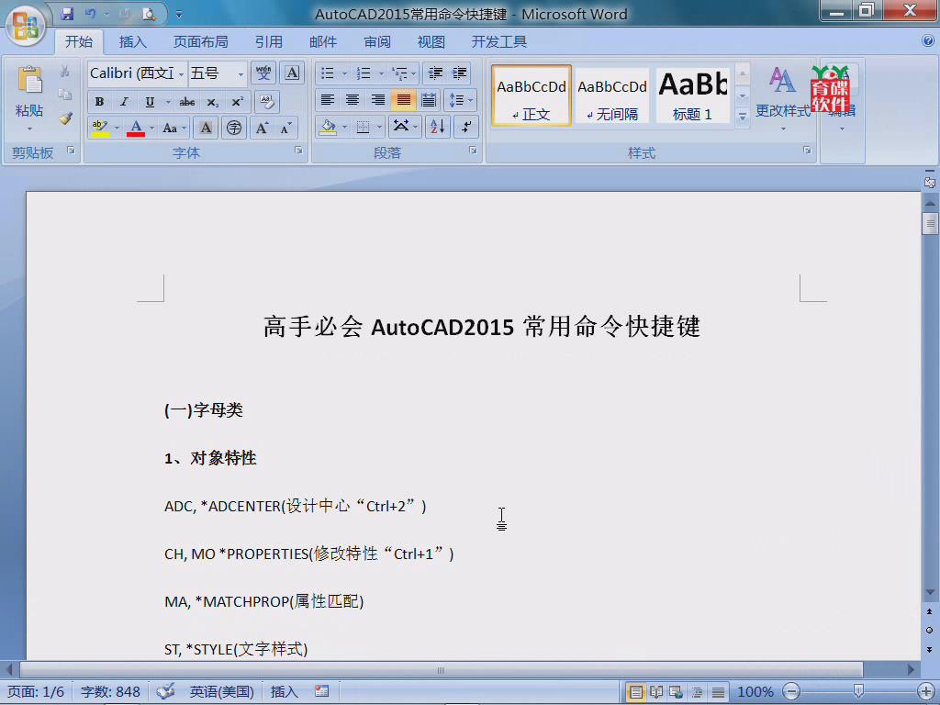This screenshot has height=705, width=940.
Task: Undo the last action
Action: tap(91, 13)
